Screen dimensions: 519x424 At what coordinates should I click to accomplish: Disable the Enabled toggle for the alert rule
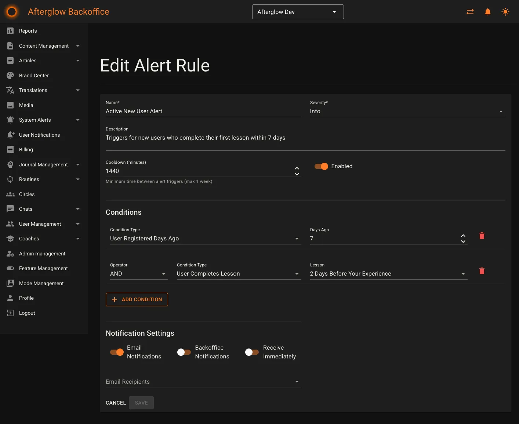(x=321, y=166)
